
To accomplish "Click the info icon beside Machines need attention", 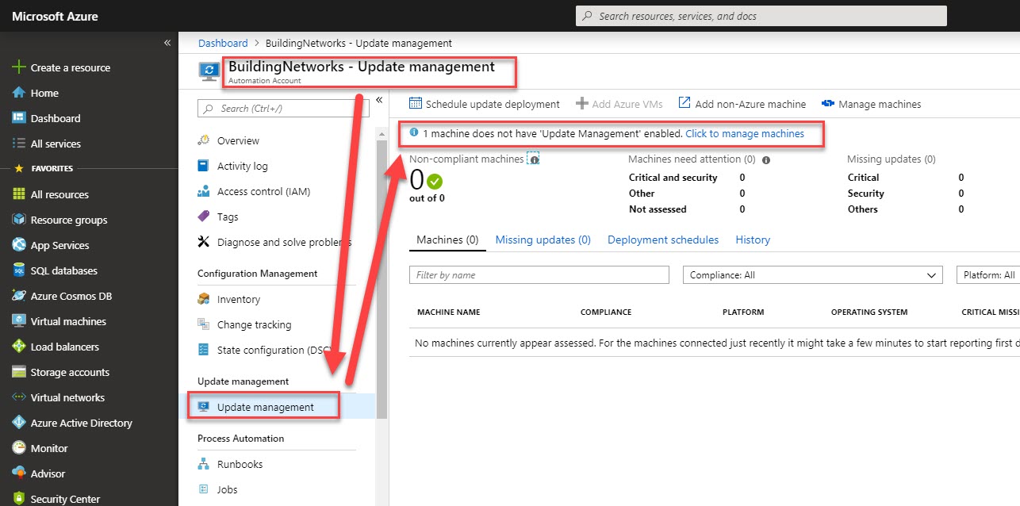I will pyautogui.click(x=766, y=159).
